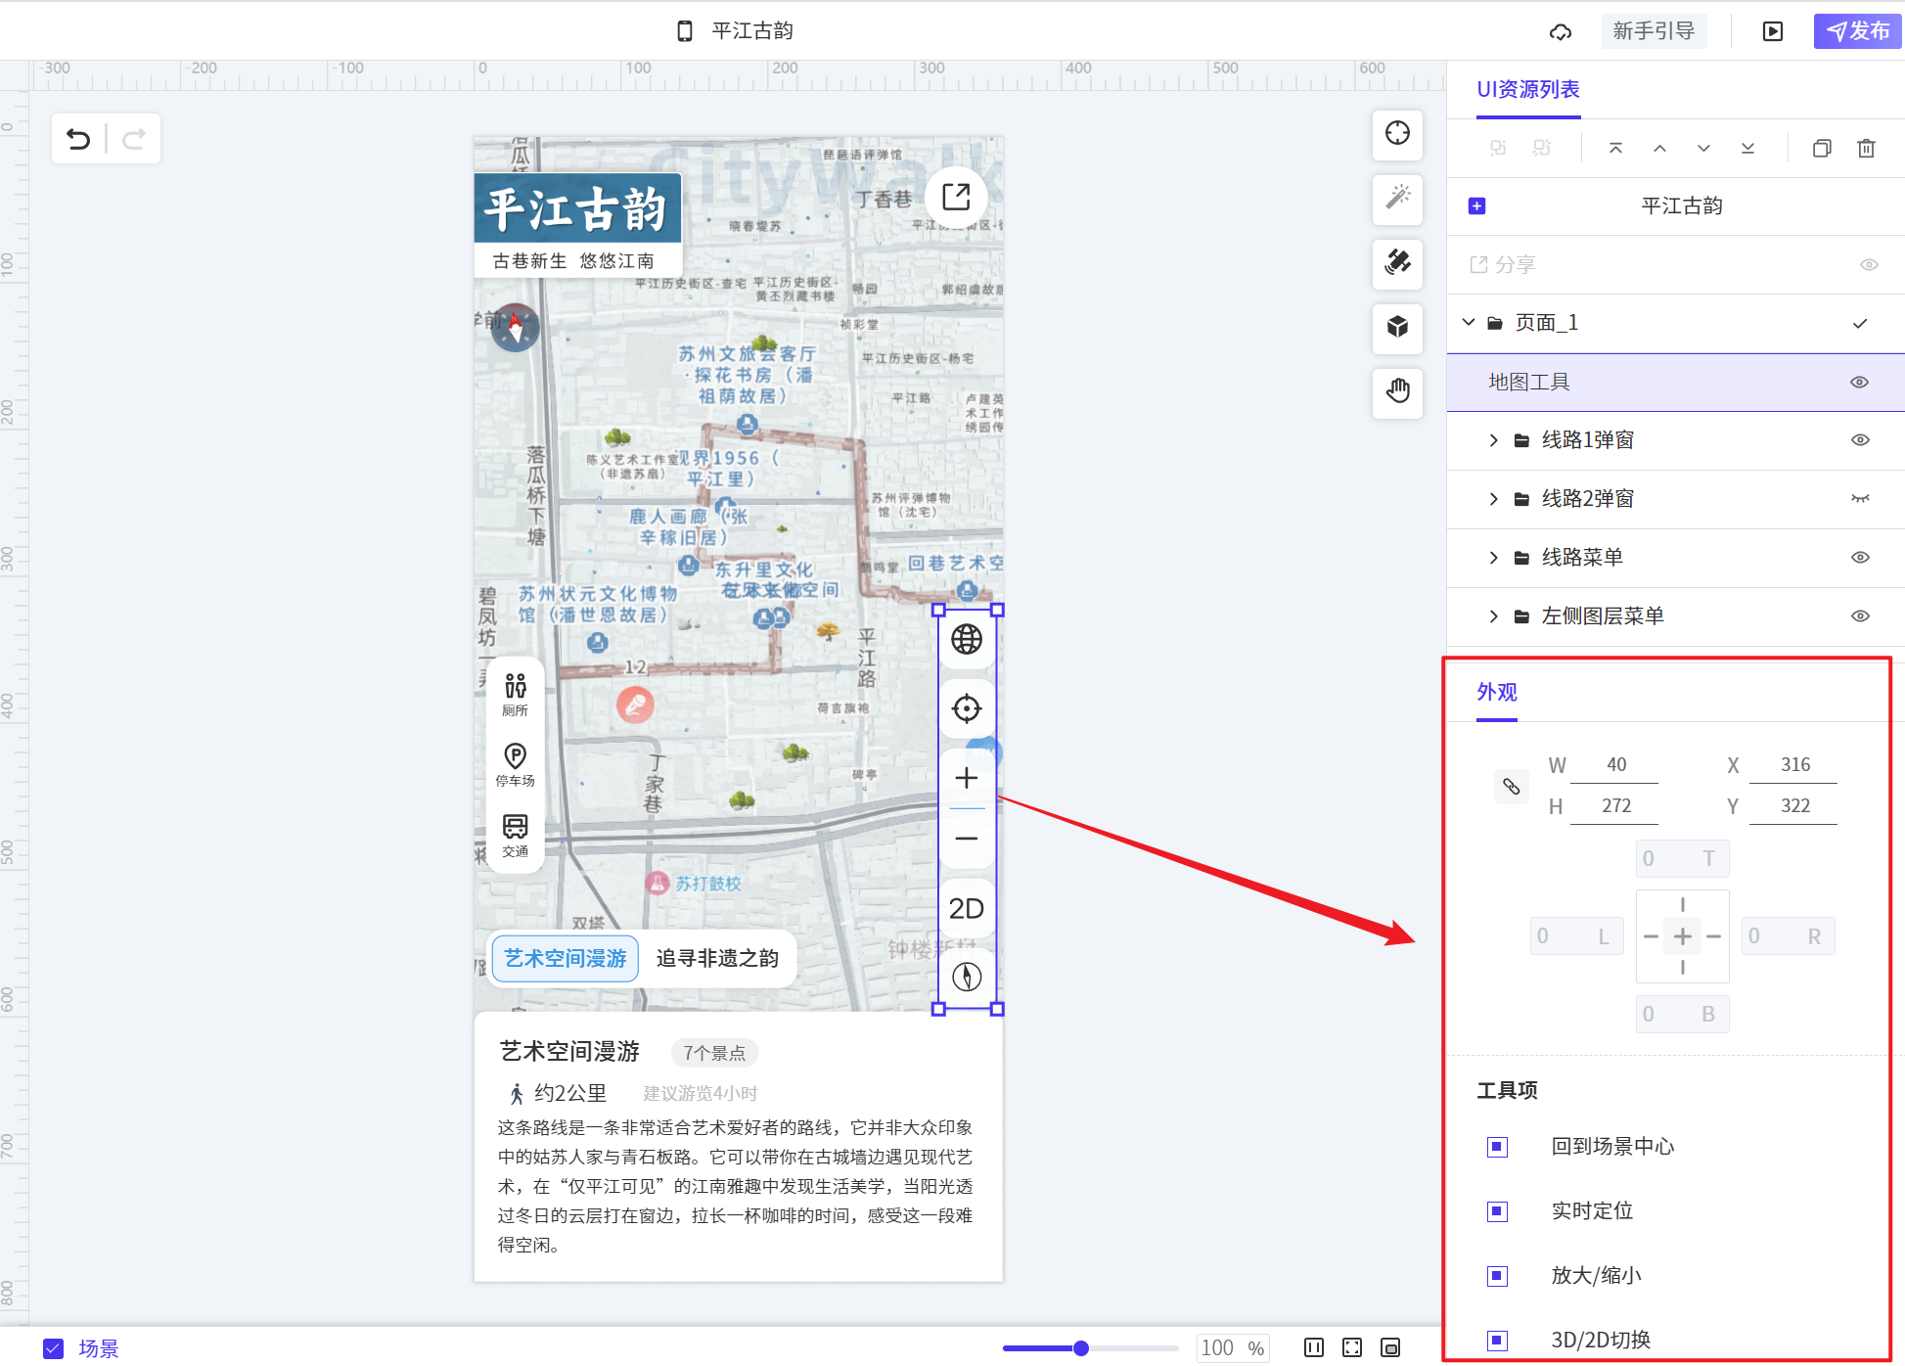
Task: Hide the 线路1弹窗 layer
Action: click(1860, 440)
